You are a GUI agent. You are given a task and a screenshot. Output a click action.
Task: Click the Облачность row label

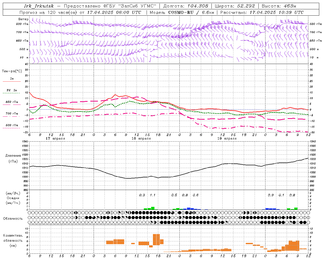(x=13, y=218)
